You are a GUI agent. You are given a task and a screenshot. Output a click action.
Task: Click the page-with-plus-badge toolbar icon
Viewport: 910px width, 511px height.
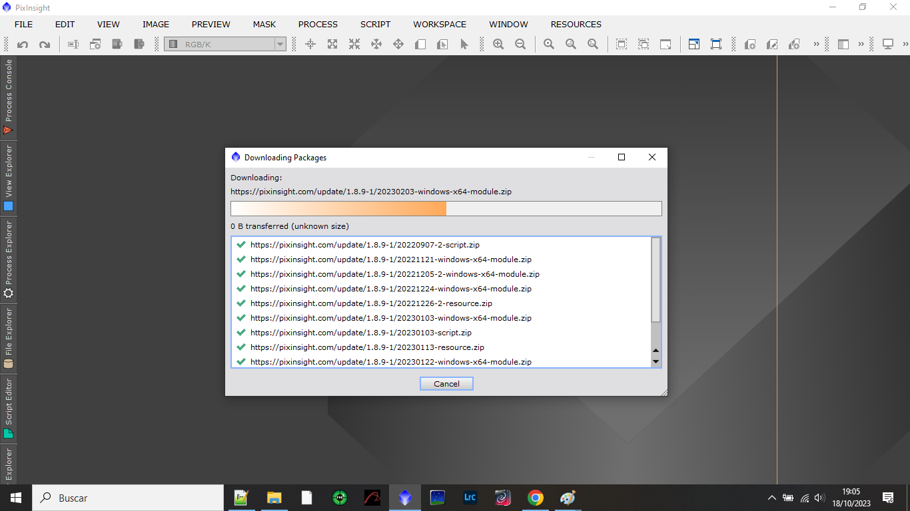(750, 45)
